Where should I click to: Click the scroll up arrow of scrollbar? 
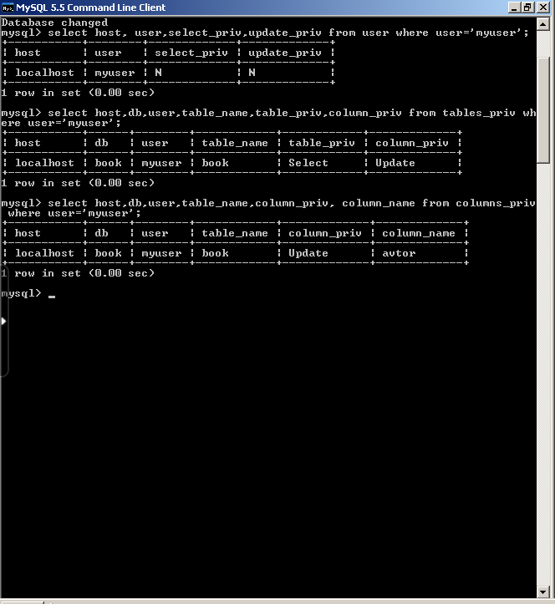543,25
